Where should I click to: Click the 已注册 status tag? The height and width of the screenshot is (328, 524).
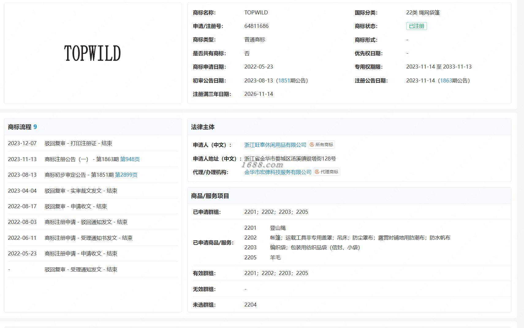pyautogui.click(x=416, y=26)
